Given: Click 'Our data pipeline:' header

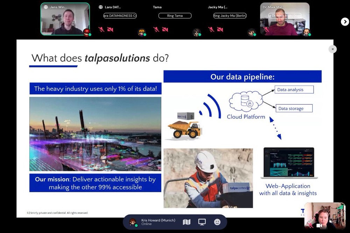Looking at the screenshot, I should (x=243, y=77).
